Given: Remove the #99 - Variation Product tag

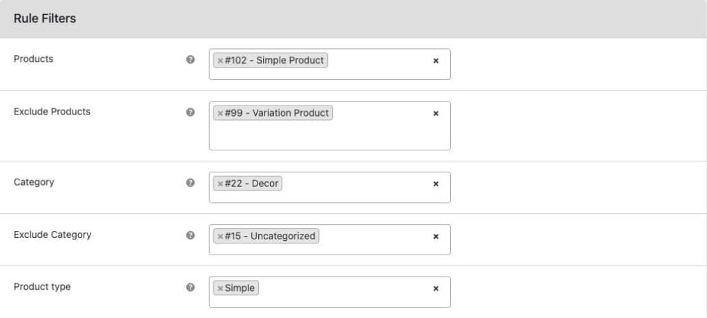Looking at the screenshot, I should [220, 113].
